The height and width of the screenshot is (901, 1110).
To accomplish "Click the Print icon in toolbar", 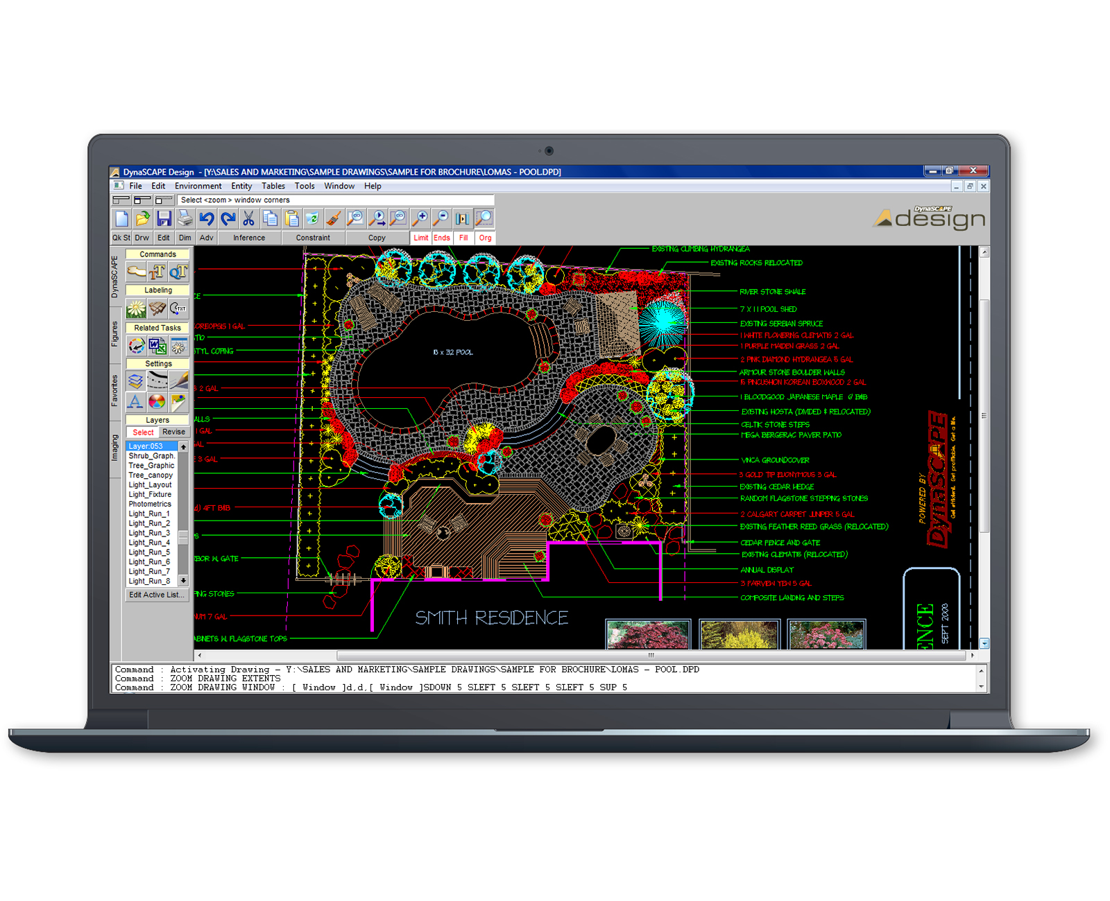I will 185,219.
